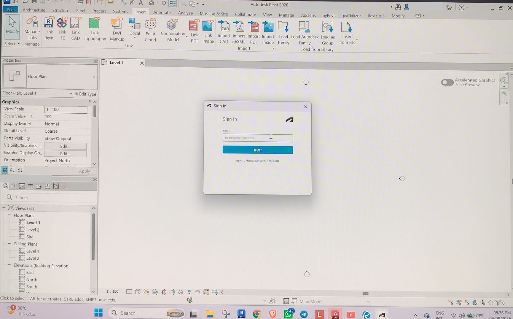Screen dimensions: 513x319
Task: Click Edit for Visibility/Graphics overrides
Action: pyautogui.click(x=65, y=146)
